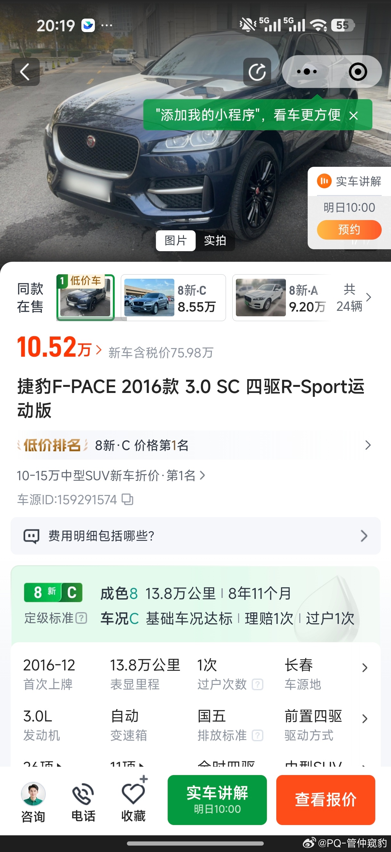Viewport: 391px width, 852px height.
Task: Tap the 咨询 advisor avatar
Action: 33,794
